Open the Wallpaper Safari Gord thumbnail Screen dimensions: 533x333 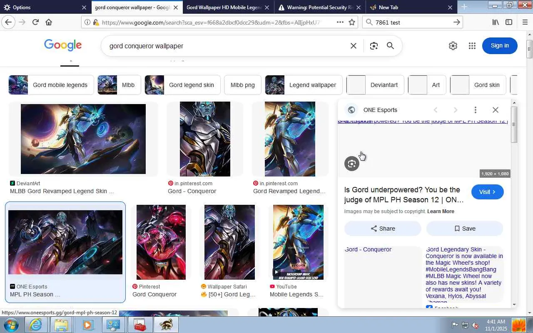point(229,242)
